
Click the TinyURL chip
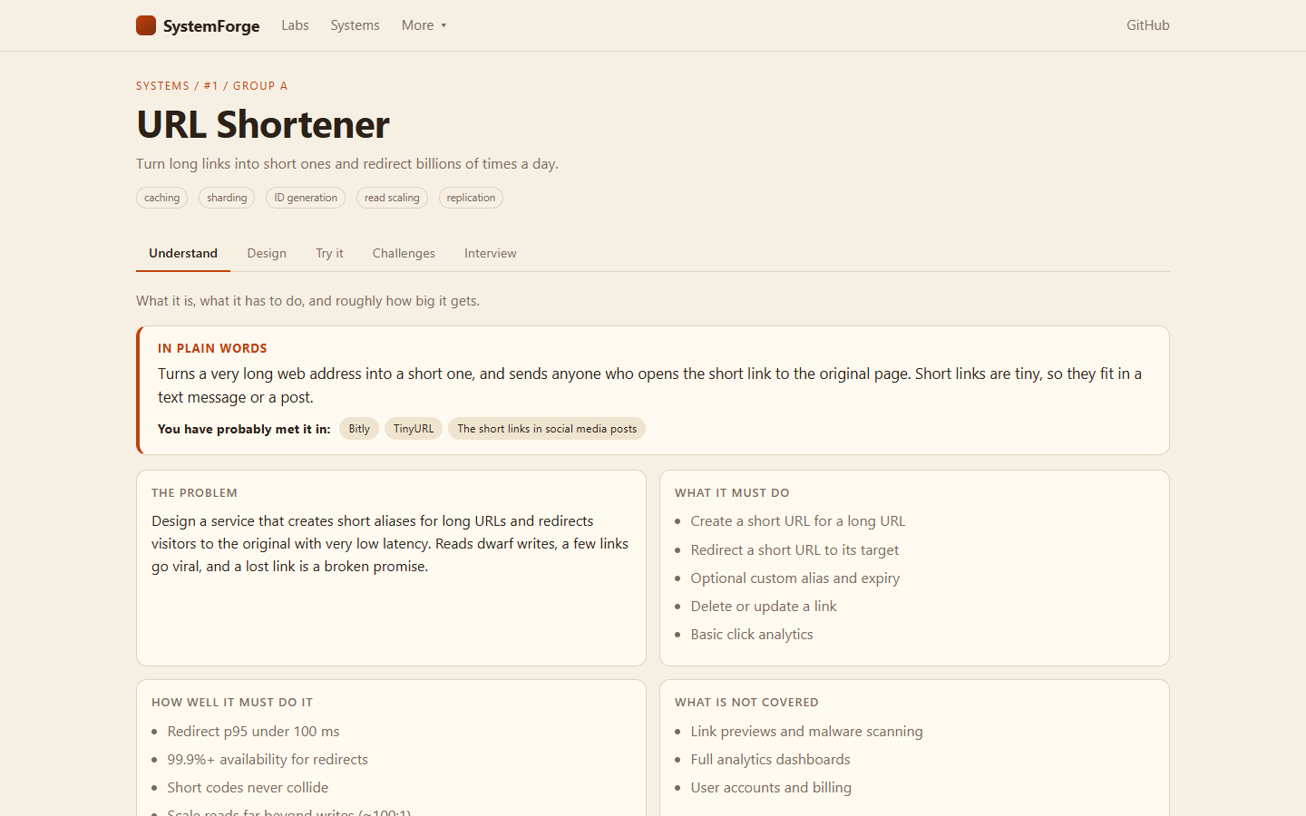pos(414,429)
